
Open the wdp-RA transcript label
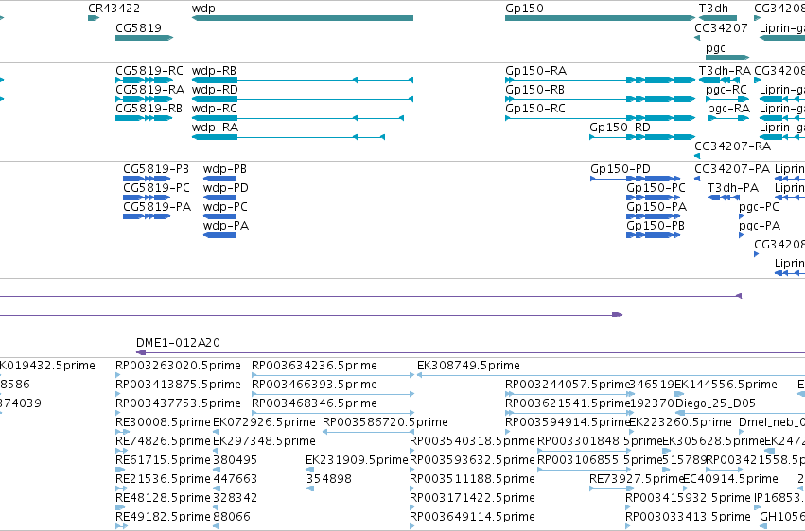tap(215, 128)
